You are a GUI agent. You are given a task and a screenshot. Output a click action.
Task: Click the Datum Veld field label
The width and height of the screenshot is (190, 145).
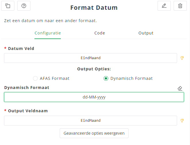tap(21, 49)
